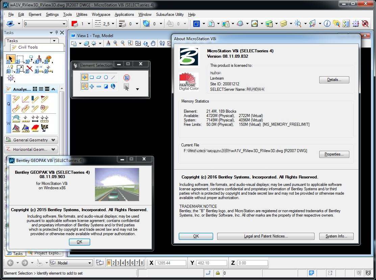Open the Subsurface Utility menu
Screen dimensions: 376x280
170,15
